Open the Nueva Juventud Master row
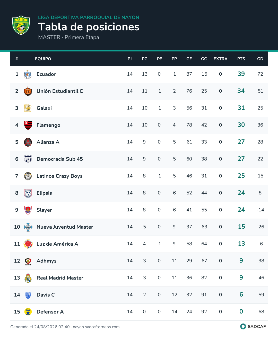Screen dimensions: 278x340 pos(139,227)
